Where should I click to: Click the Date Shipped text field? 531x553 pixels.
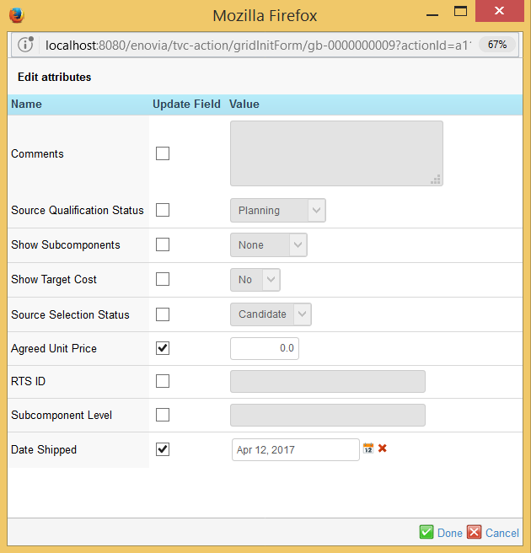[x=295, y=450]
